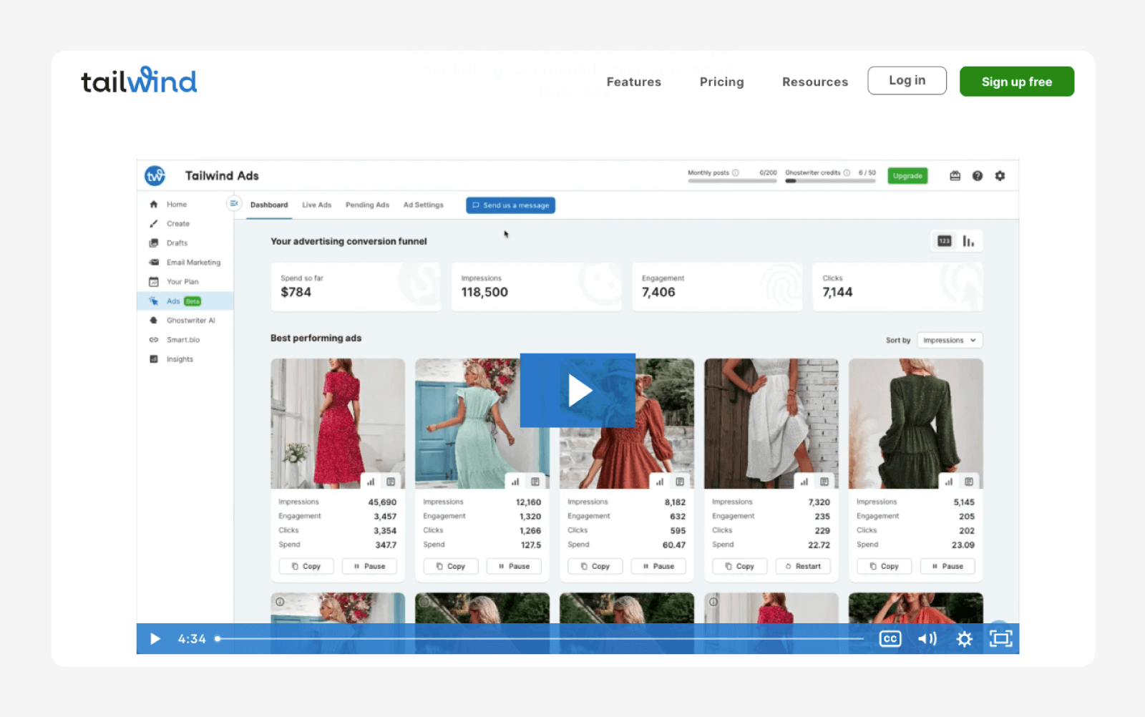Click the Log in button
This screenshot has height=717, width=1145.
[907, 81]
